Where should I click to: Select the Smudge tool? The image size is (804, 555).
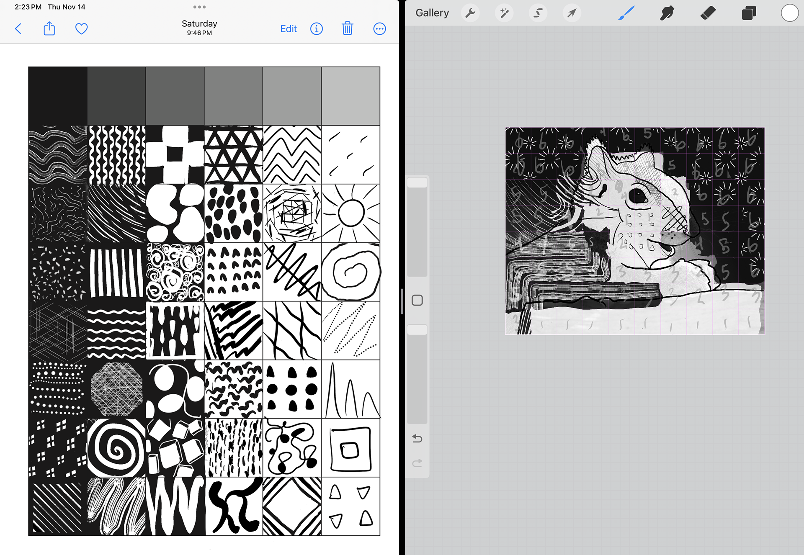(x=667, y=13)
